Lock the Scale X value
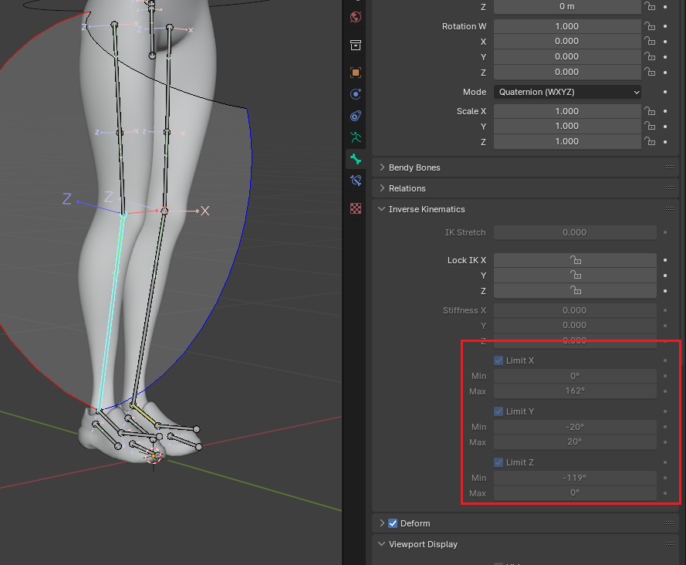 tap(650, 111)
